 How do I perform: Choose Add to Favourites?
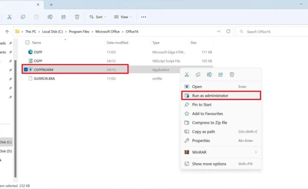pos(221,113)
